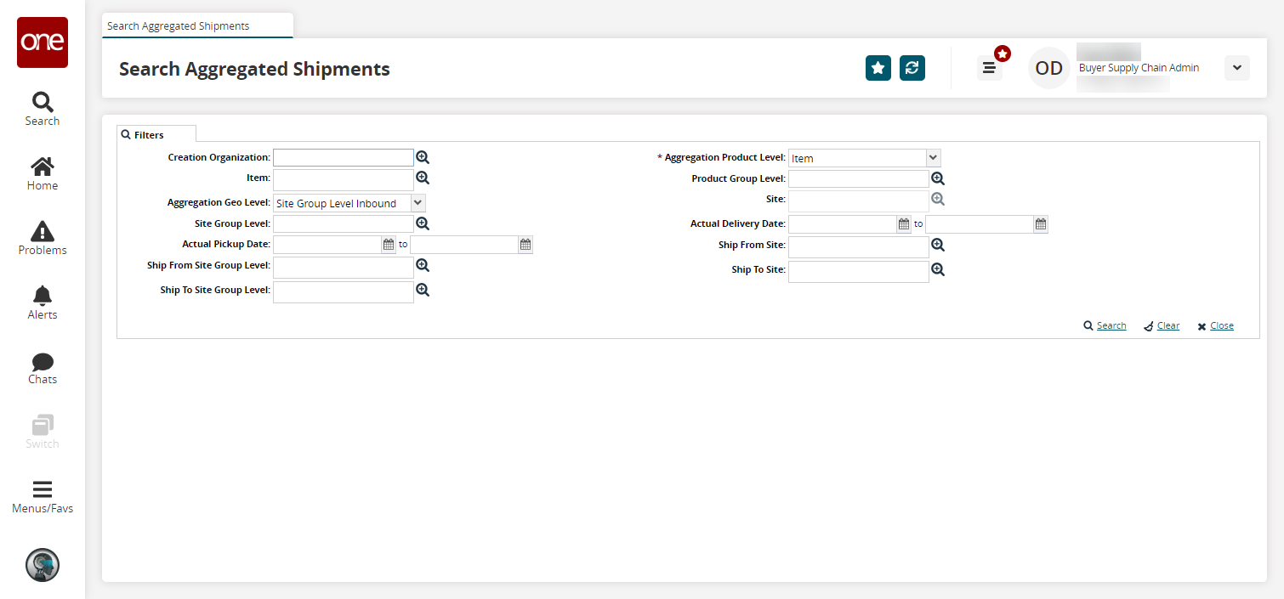This screenshot has width=1284, height=599.
Task: Go to Home in the sidebar
Action: tap(43, 173)
